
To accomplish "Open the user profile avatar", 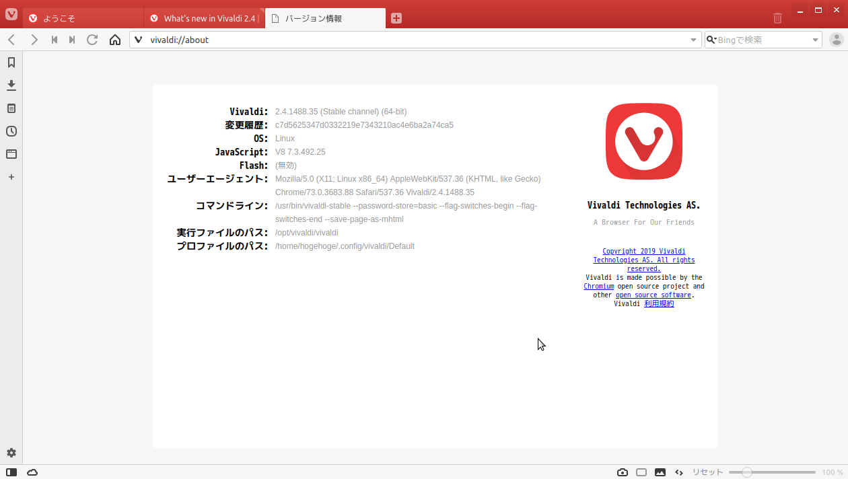I will 837,40.
